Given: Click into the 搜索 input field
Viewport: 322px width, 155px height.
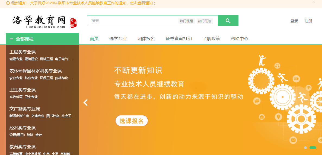Looking at the screenshot, I should (133, 21).
